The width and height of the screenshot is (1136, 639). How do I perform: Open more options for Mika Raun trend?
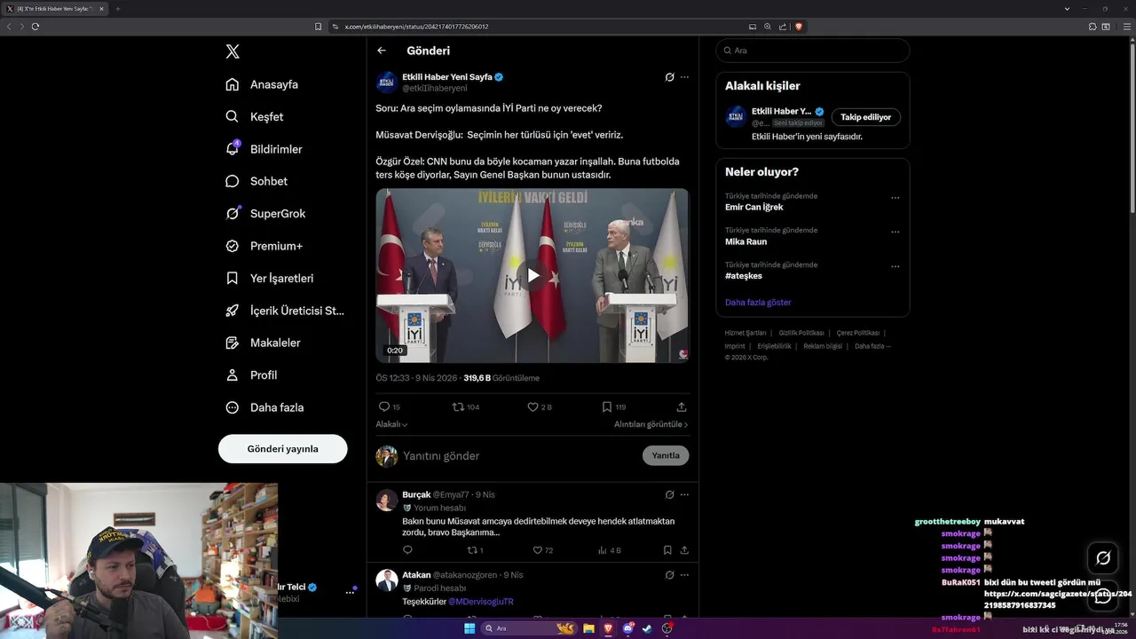click(x=895, y=232)
